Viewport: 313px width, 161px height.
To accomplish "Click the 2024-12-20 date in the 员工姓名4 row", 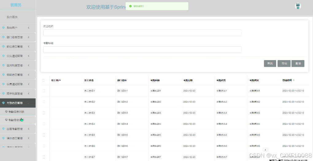I will tap(189, 124).
